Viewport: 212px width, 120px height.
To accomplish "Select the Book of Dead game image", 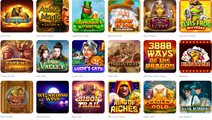I will (17, 97).
